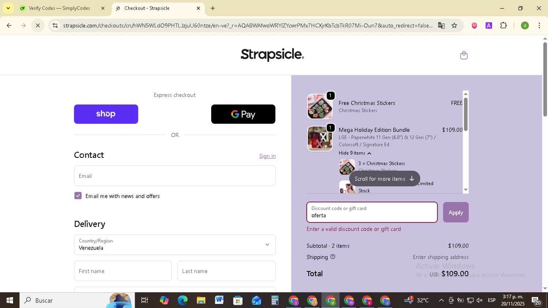548x308 pixels.
Task: Translate this page icon
Action: coord(441,26)
